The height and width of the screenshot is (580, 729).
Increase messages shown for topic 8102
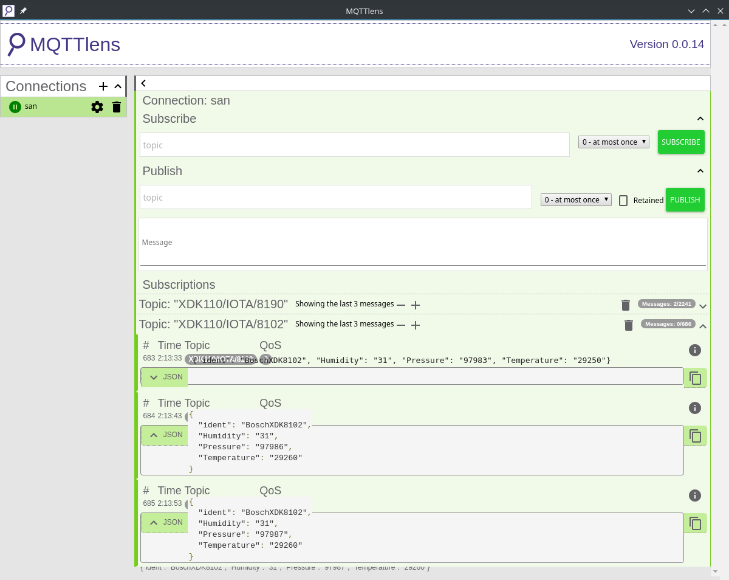click(x=416, y=325)
